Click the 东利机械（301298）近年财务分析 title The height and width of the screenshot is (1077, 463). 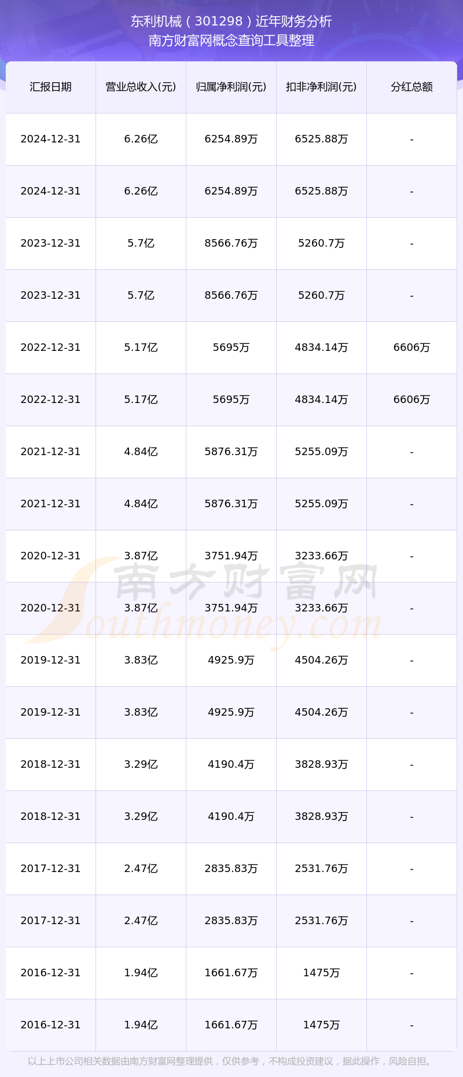click(x=231, y=21)
